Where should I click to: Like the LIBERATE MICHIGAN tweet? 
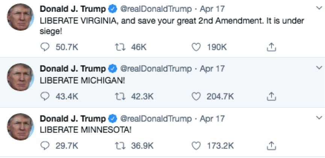pos(196,96)
